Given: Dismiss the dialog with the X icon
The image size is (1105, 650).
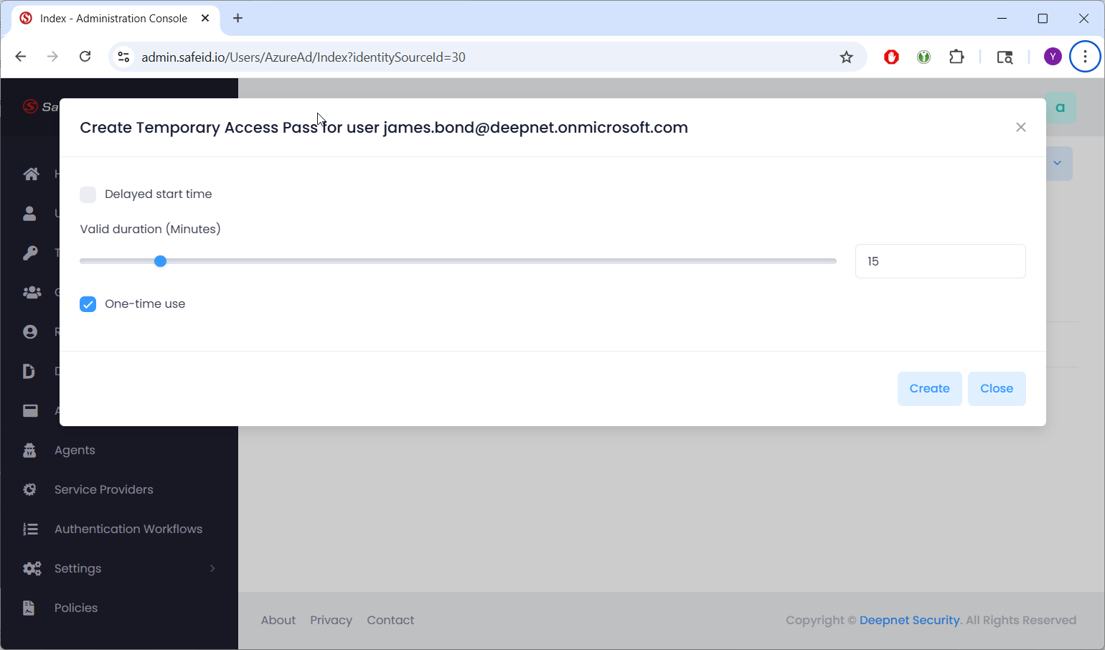Looking at the screenshot, I should pyautogui.click(x=1020, y=128).
